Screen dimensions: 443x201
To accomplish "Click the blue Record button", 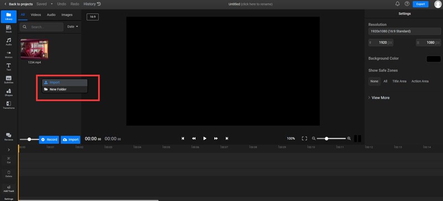I will pos(49,140).
